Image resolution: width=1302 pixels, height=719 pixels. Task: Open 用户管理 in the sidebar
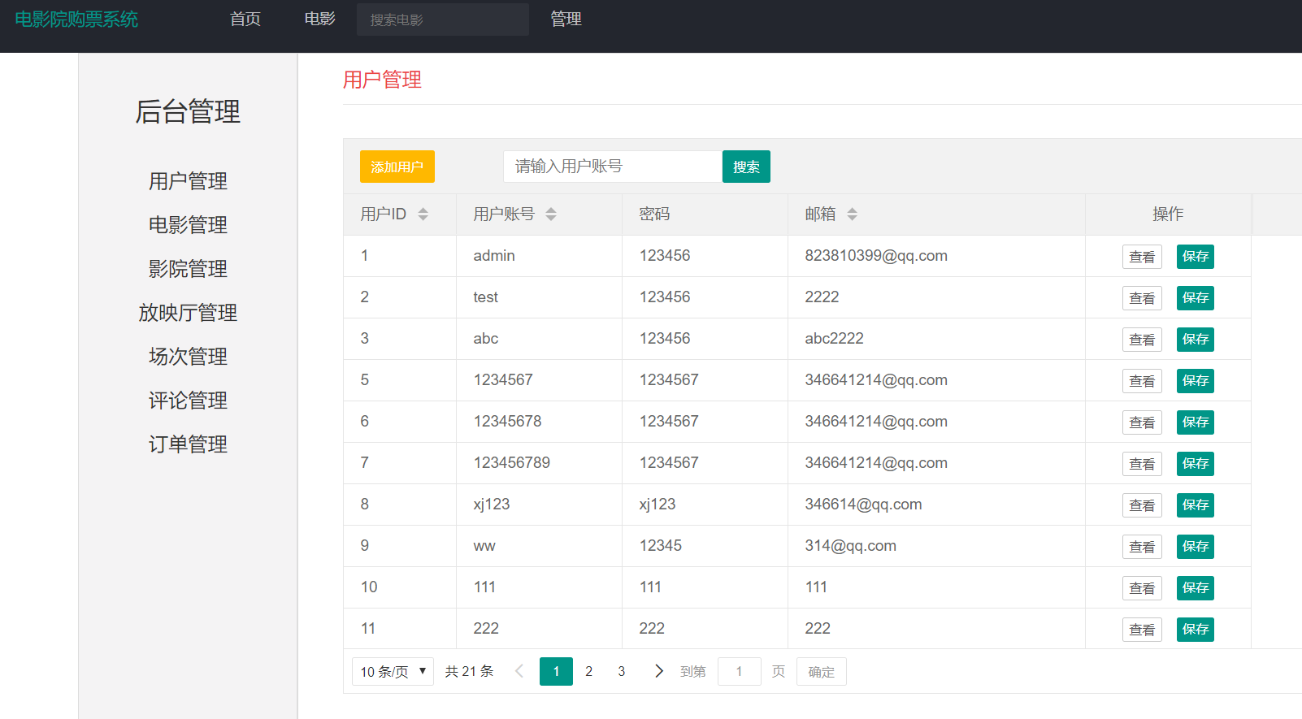188,181
